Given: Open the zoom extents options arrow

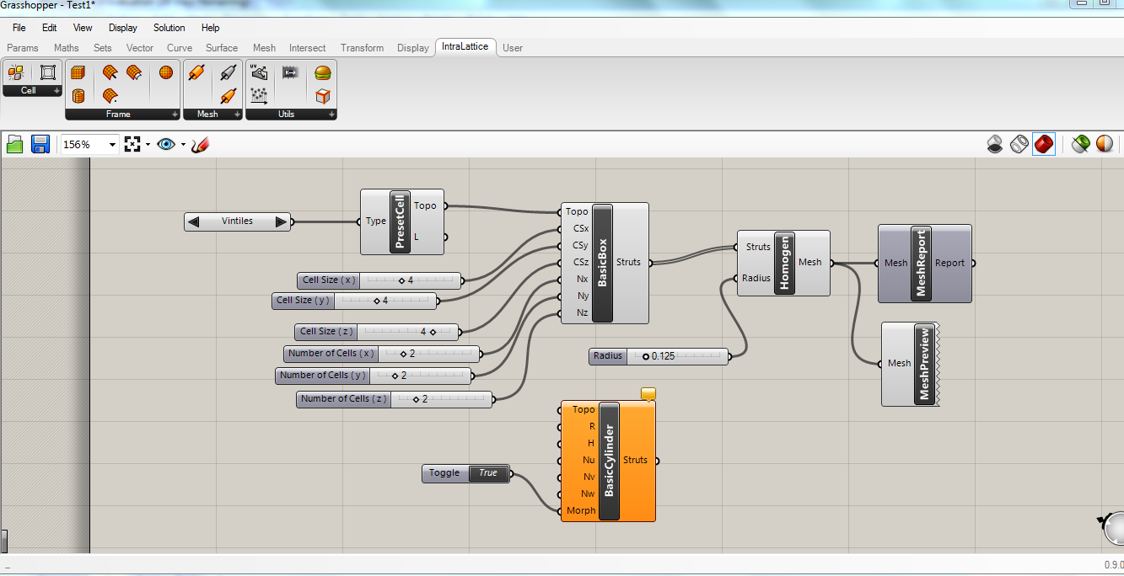Looking at the screenshot, I should pyautogui.click(x=148, y=145).
